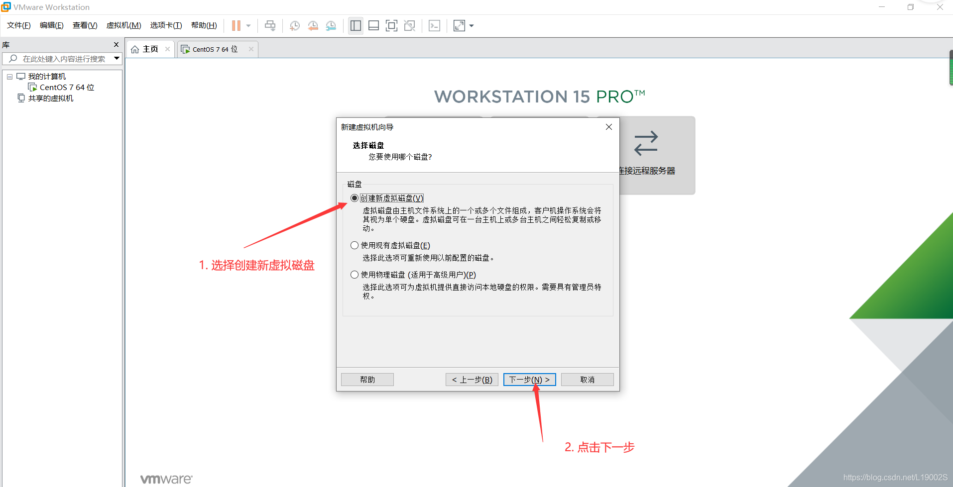Click the unity mode toolbar icon
Image resolution: width=953 pixels, height=487 pixels.
[x=409, y=25]
